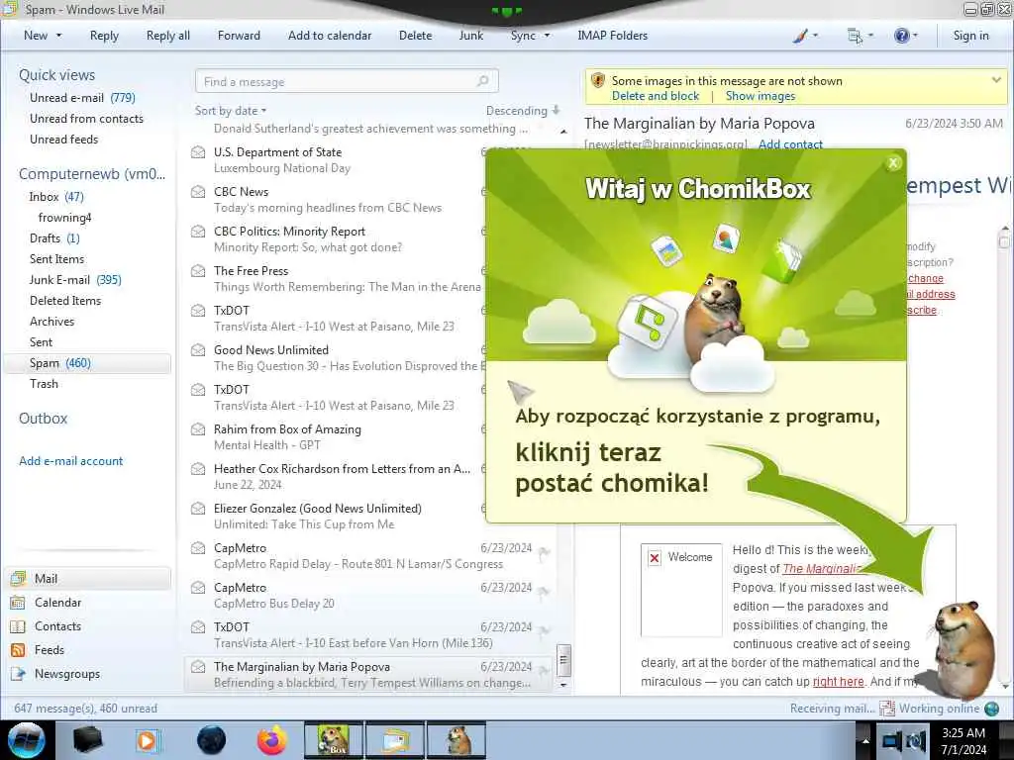Open the menus list icon in toolbar
Viewport: 1014px width, 760px height.
point(855,37)
